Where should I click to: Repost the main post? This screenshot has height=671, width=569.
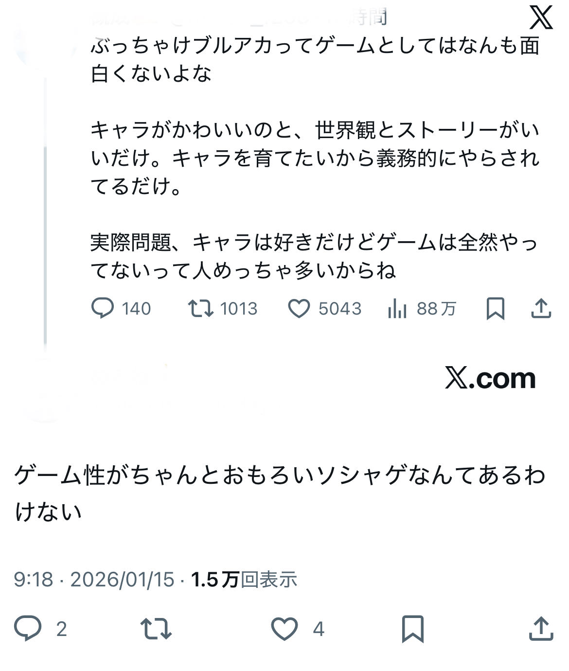point(156,628)
